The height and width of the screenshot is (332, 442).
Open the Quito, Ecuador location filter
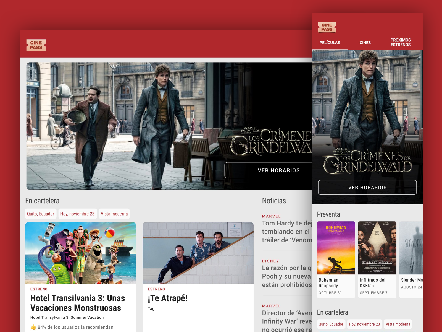pos(41,214)
